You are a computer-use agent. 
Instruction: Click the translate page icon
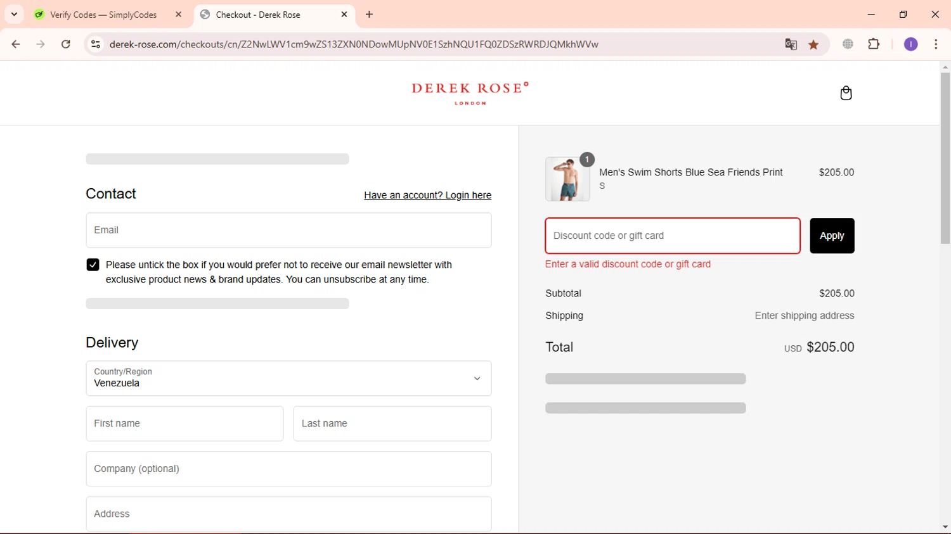(x=791, y=44)
